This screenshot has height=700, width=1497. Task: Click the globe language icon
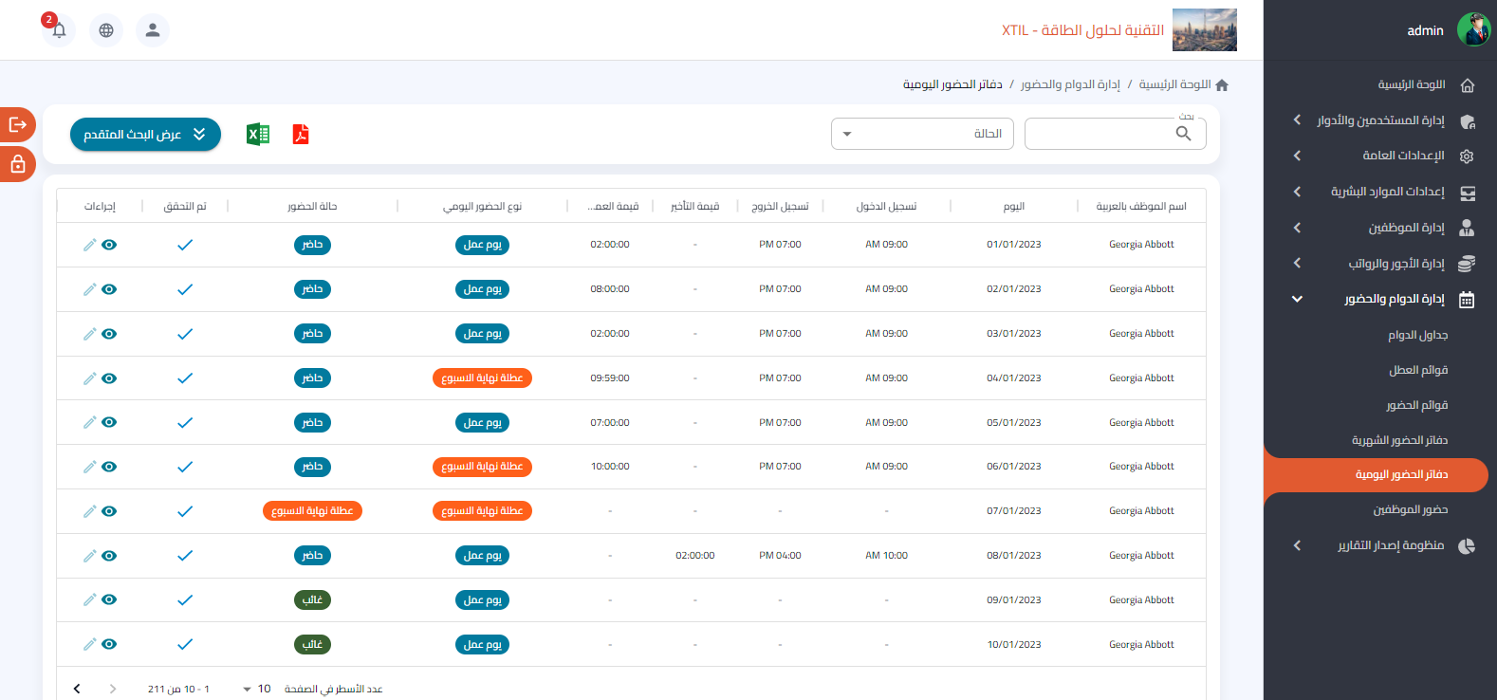pos(106,30)
